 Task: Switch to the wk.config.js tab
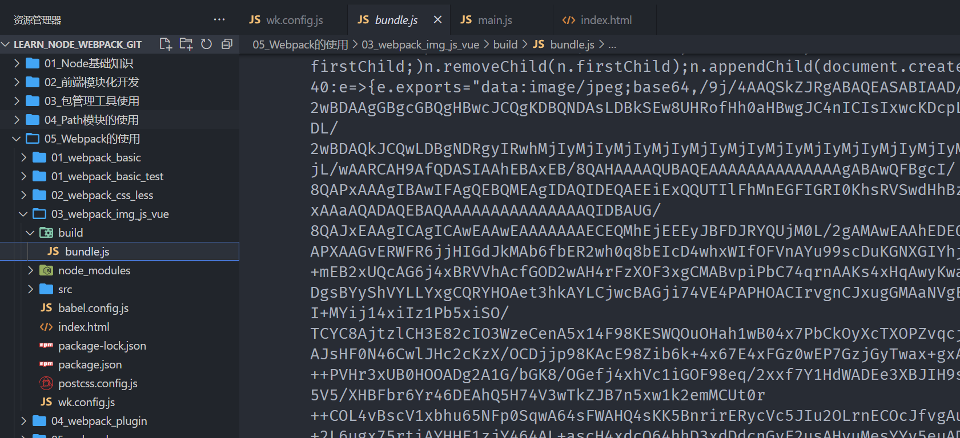pos(287,20)
